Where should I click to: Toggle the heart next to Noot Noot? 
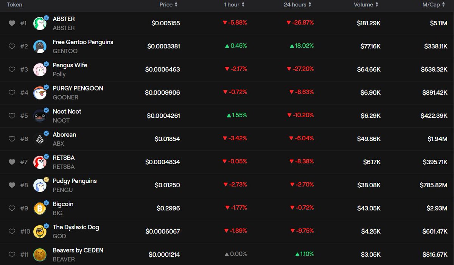click(x=12, y=116)
